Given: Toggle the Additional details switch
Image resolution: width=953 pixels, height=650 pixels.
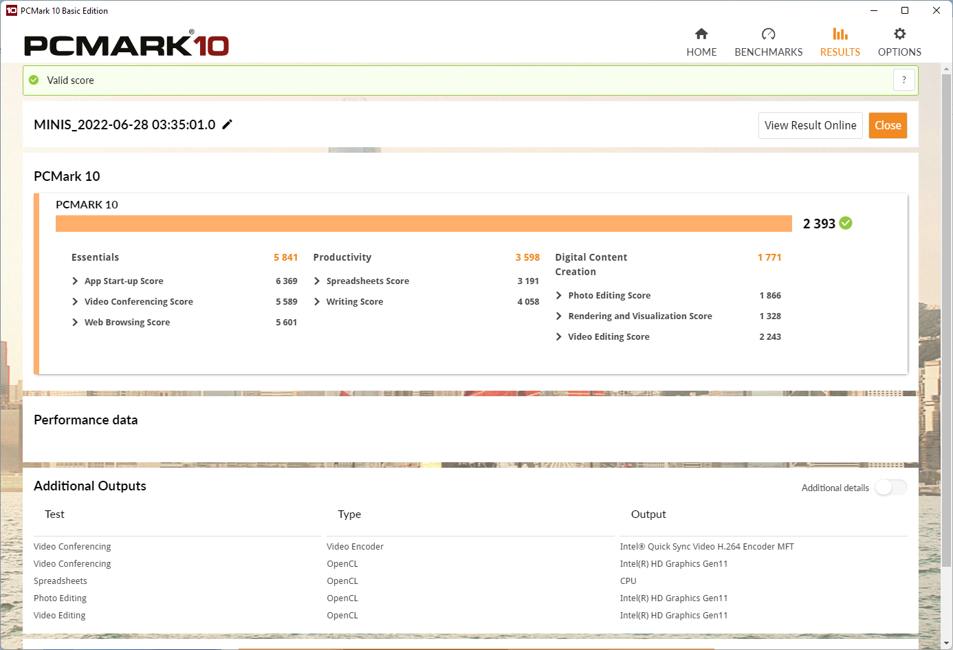Looking at the screenshot, I should pos(890,488).
